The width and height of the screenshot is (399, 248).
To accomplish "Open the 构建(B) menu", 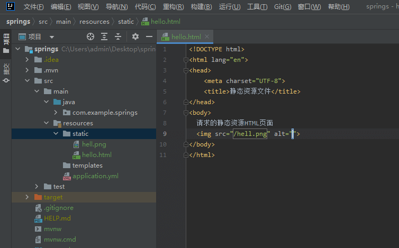I will pos(201,7).
